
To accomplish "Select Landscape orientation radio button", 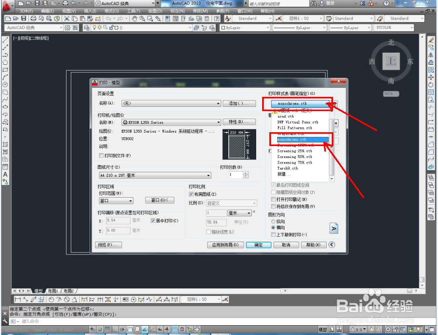I will [273, 228].
